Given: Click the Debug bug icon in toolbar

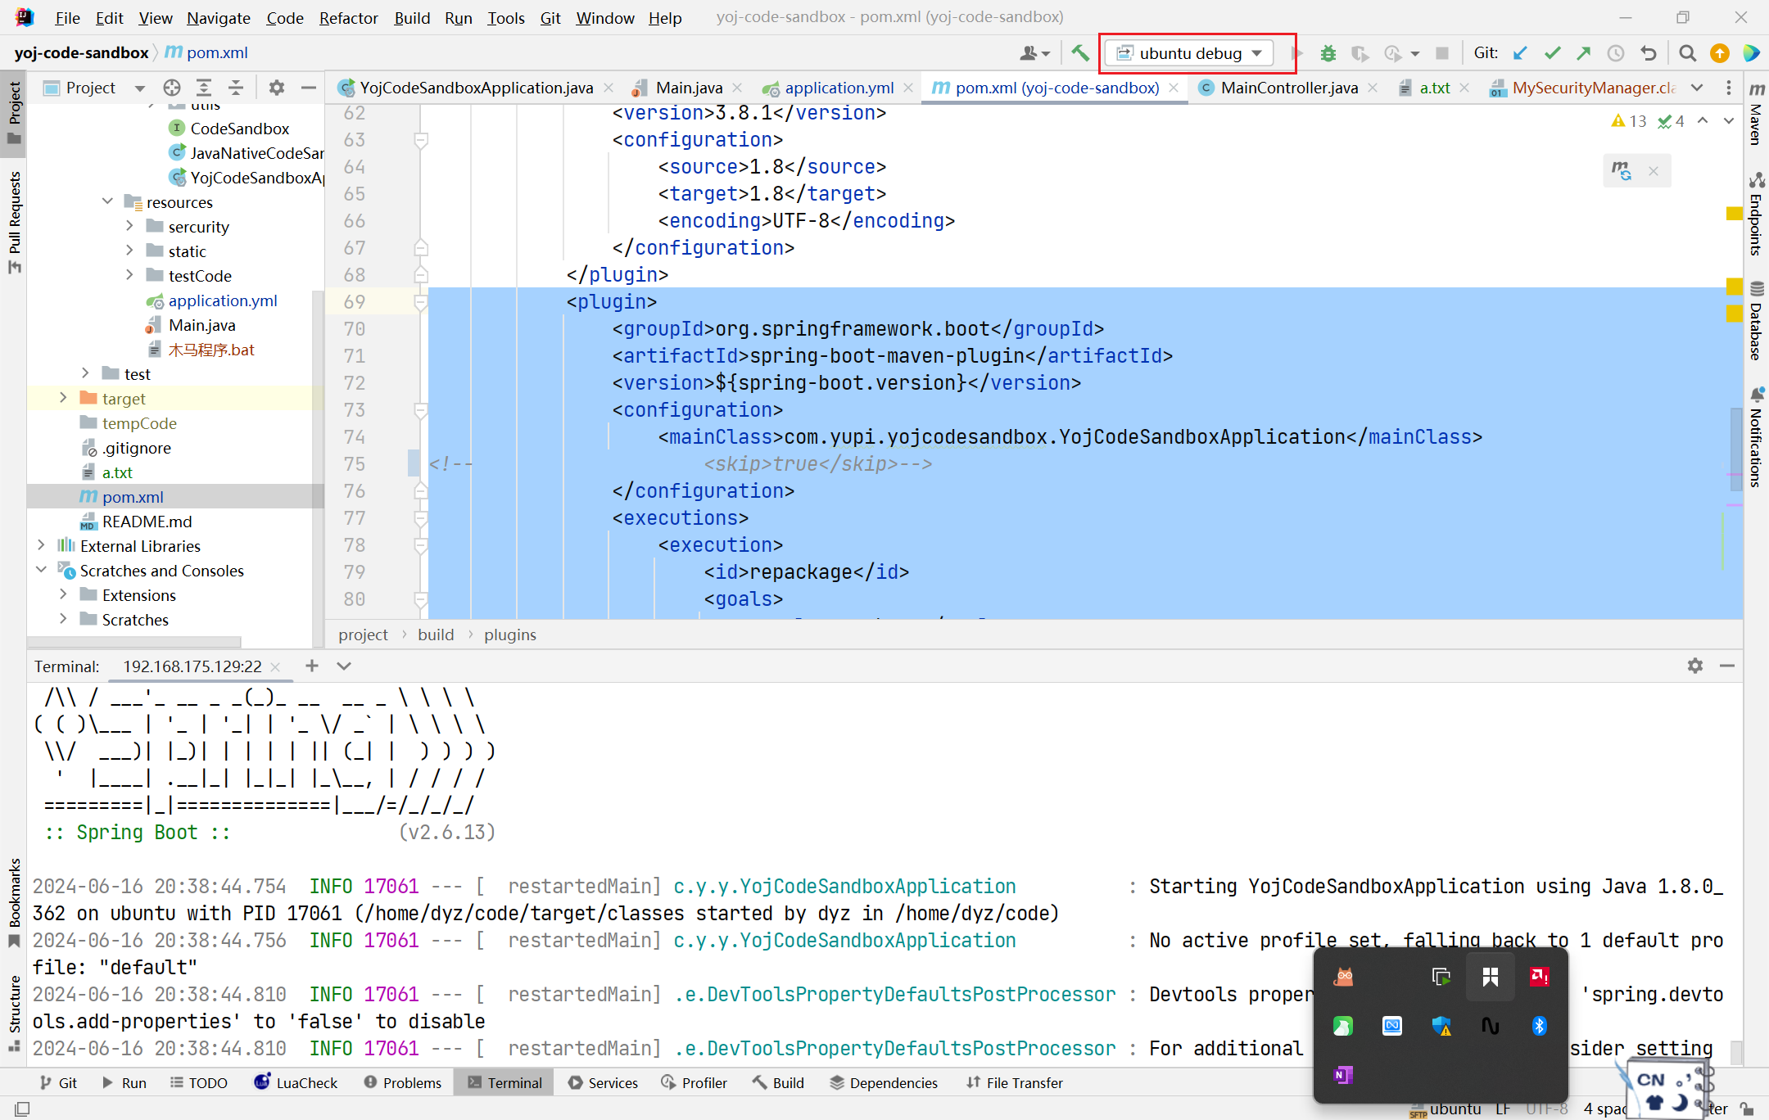Looking at the screenshot, I should [x=1328, y=53].
